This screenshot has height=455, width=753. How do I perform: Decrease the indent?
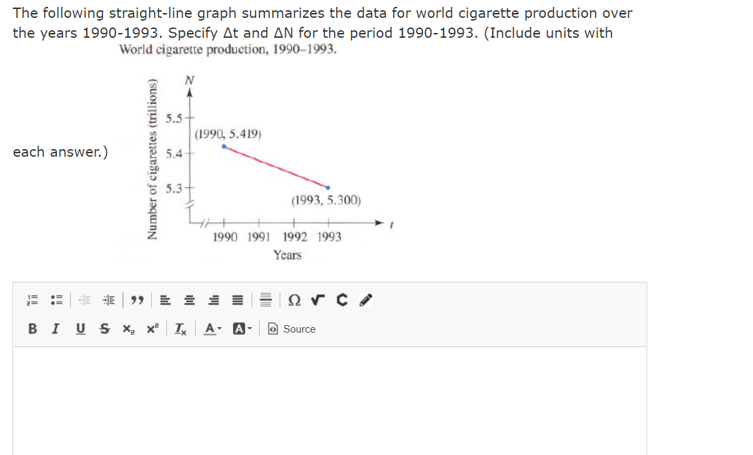pos(85,301)
